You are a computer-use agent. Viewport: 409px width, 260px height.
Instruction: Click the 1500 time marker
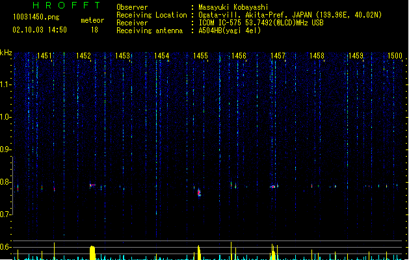coord(395,56)
